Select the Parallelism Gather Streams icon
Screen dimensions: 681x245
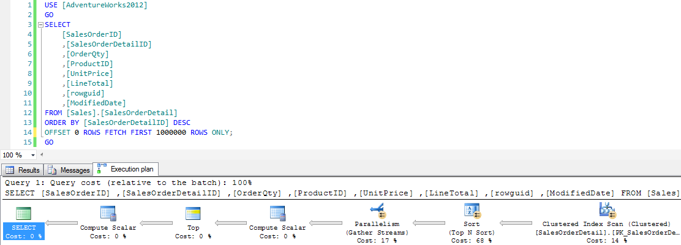click(377, 211)
